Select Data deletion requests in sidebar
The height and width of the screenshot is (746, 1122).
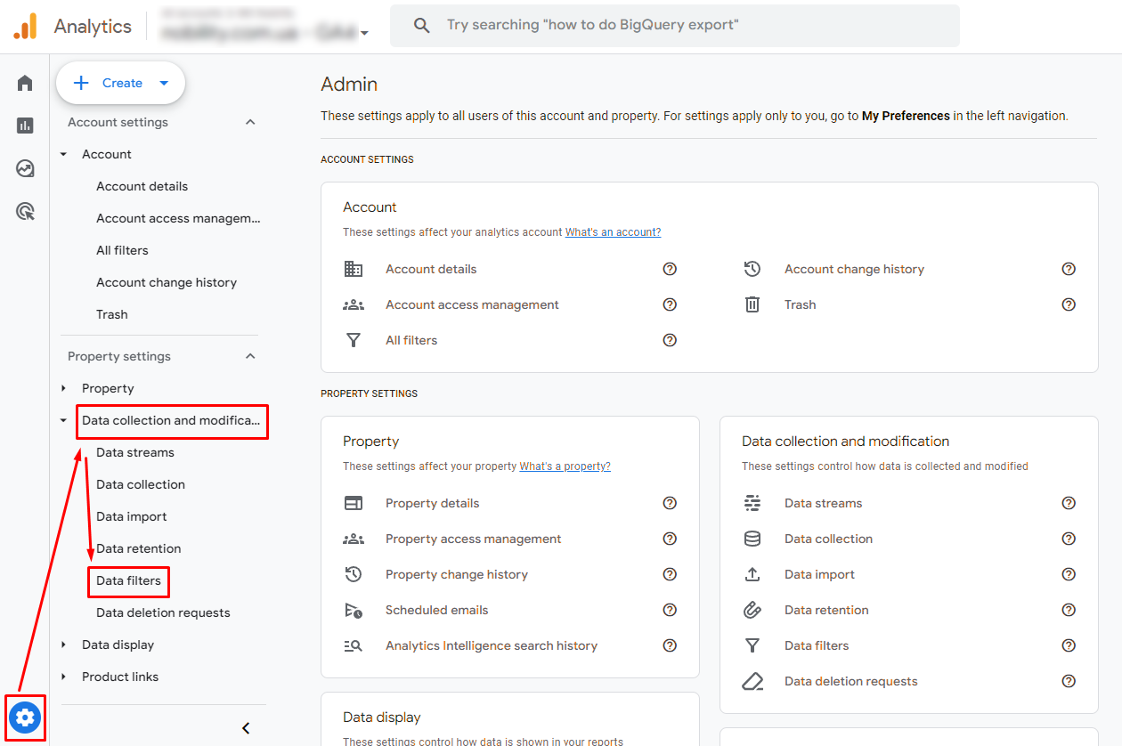pos(163,612)
